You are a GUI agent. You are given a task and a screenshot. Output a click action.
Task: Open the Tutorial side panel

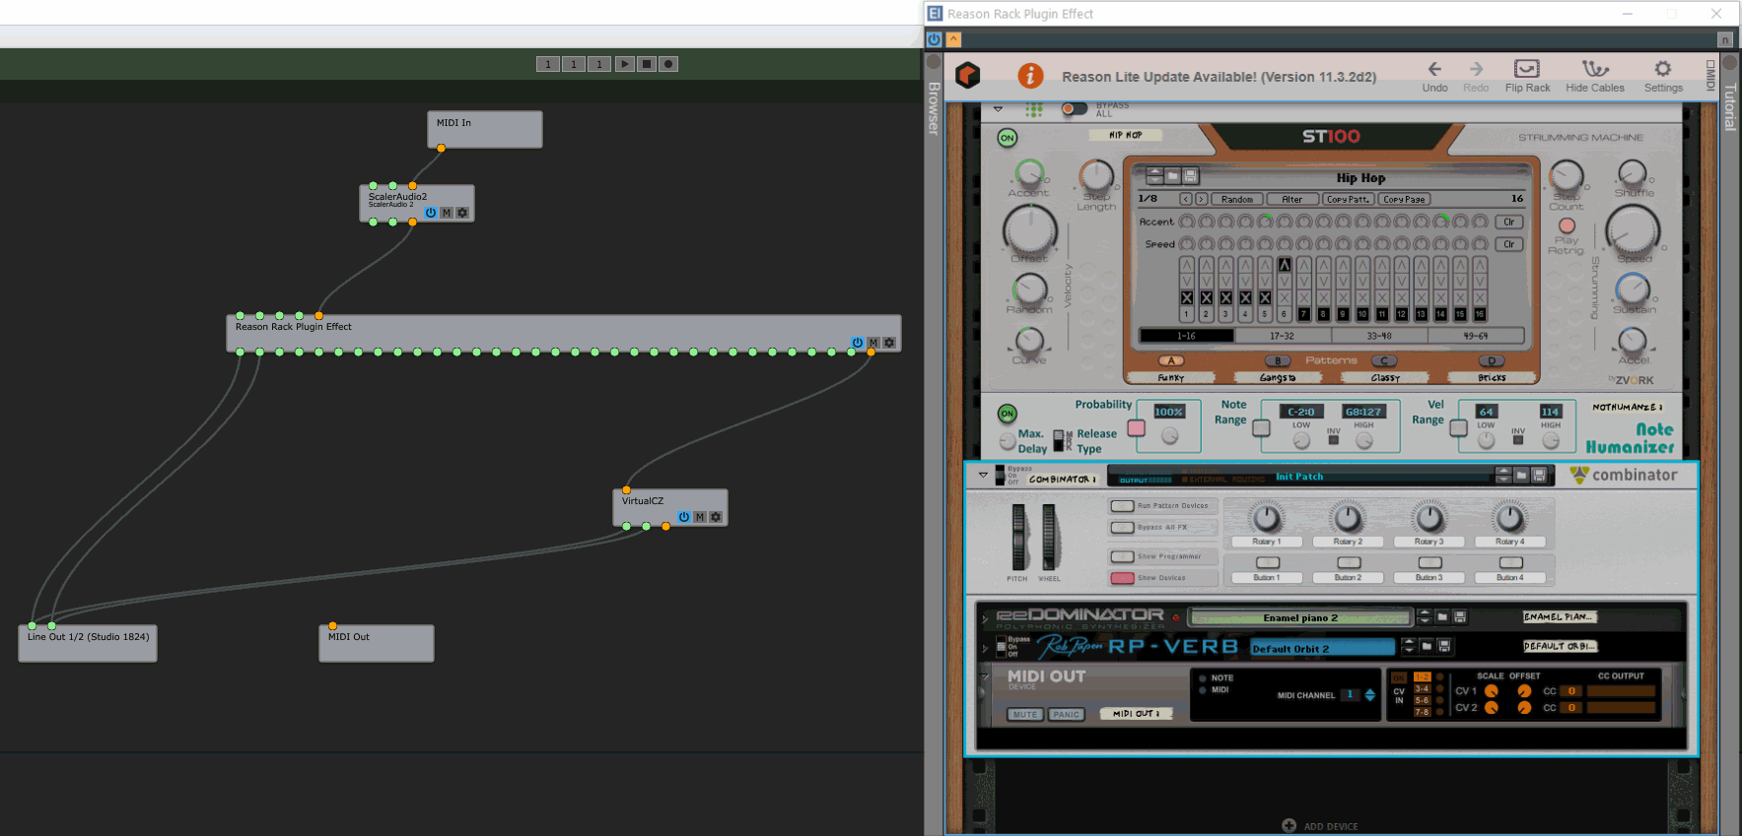click(1729, 106)
